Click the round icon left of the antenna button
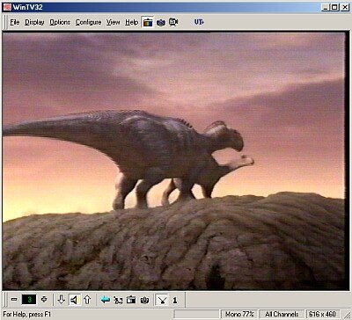Image resolution: width=352 pixels, height=320 pixels. coord(144,300)
